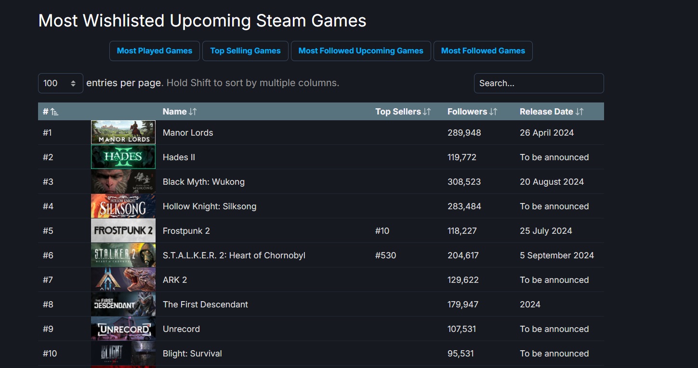Open Hollow Knight: Silksong name link
This screenshot has height=368, width=698.
coord(210,206)
